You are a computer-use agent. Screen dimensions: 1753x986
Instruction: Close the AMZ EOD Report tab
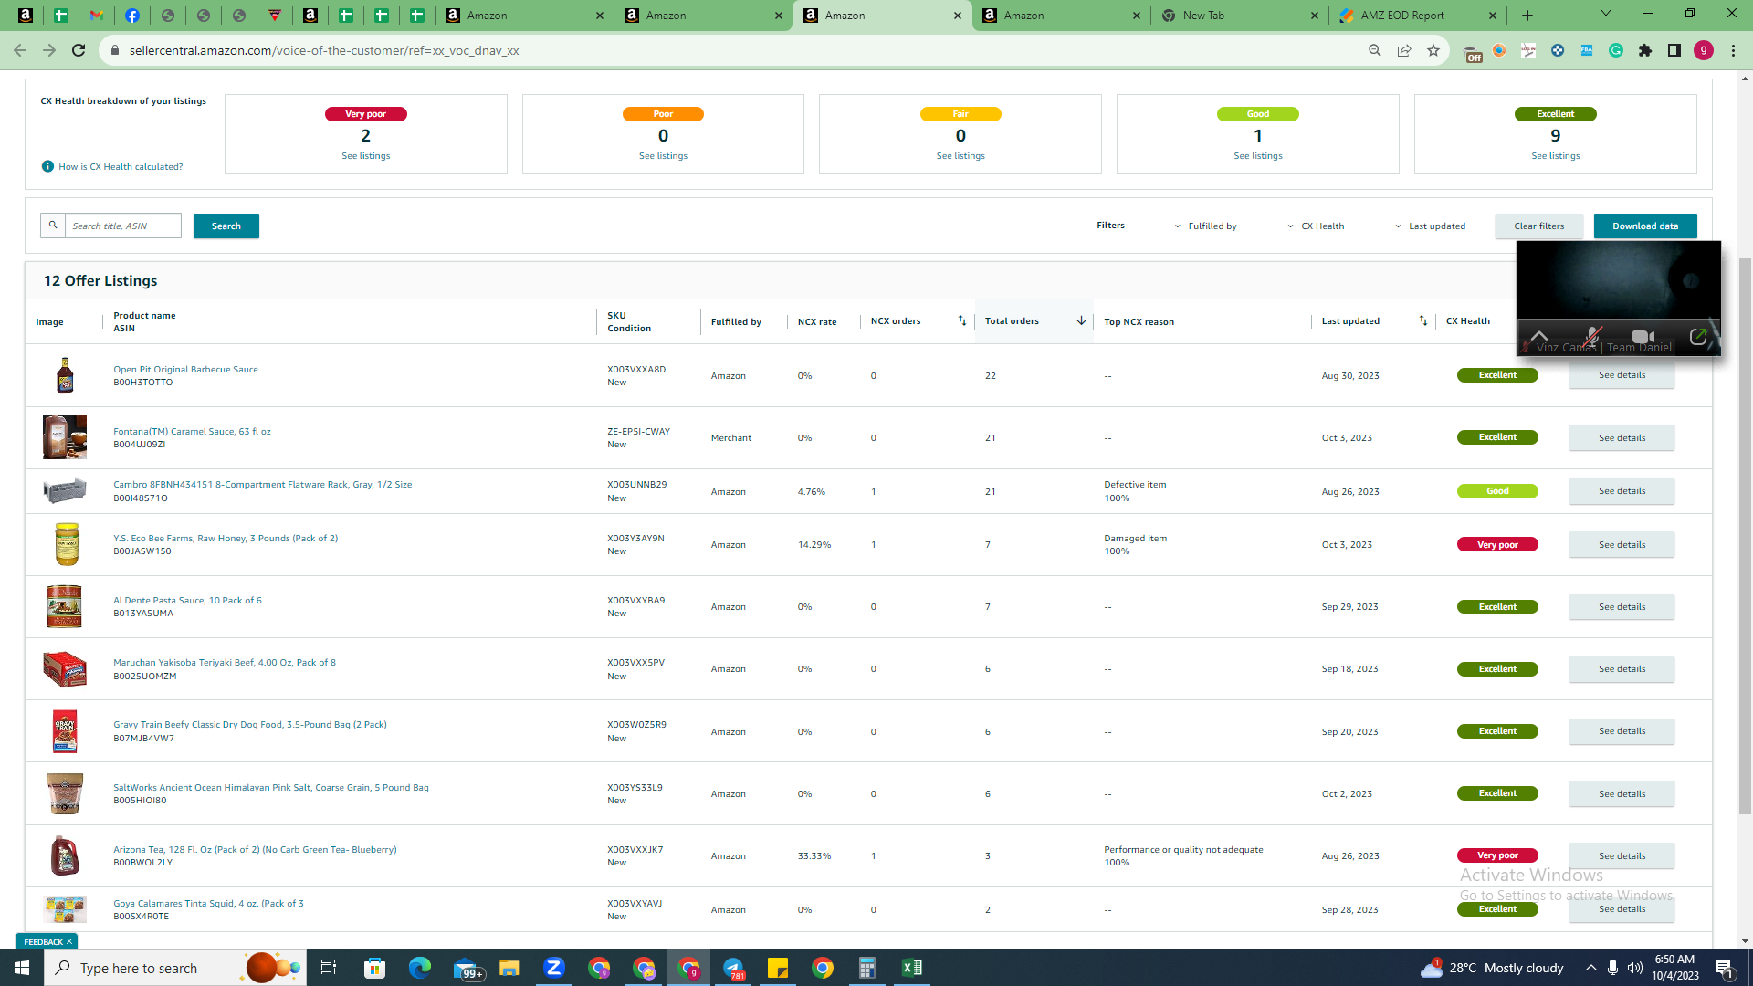[x=1493, y=16]
